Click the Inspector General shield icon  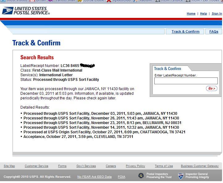181,176
